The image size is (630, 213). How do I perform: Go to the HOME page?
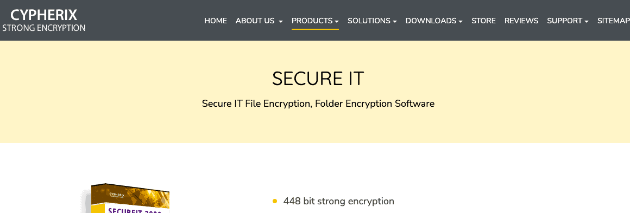coord(216,21)
